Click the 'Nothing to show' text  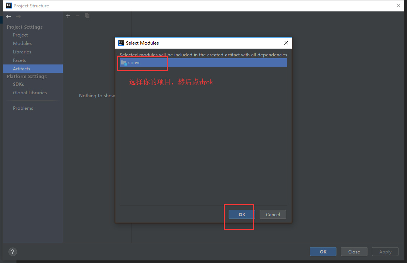97,95
